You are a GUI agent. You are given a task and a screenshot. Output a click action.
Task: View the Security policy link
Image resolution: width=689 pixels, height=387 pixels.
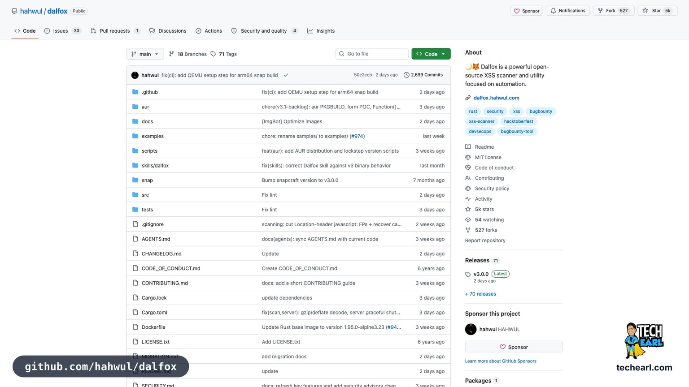click(492, 189)
